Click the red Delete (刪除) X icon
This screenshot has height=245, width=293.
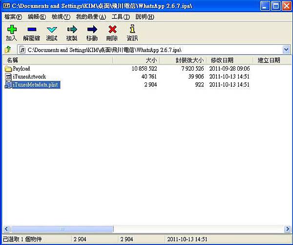[112, 29]
